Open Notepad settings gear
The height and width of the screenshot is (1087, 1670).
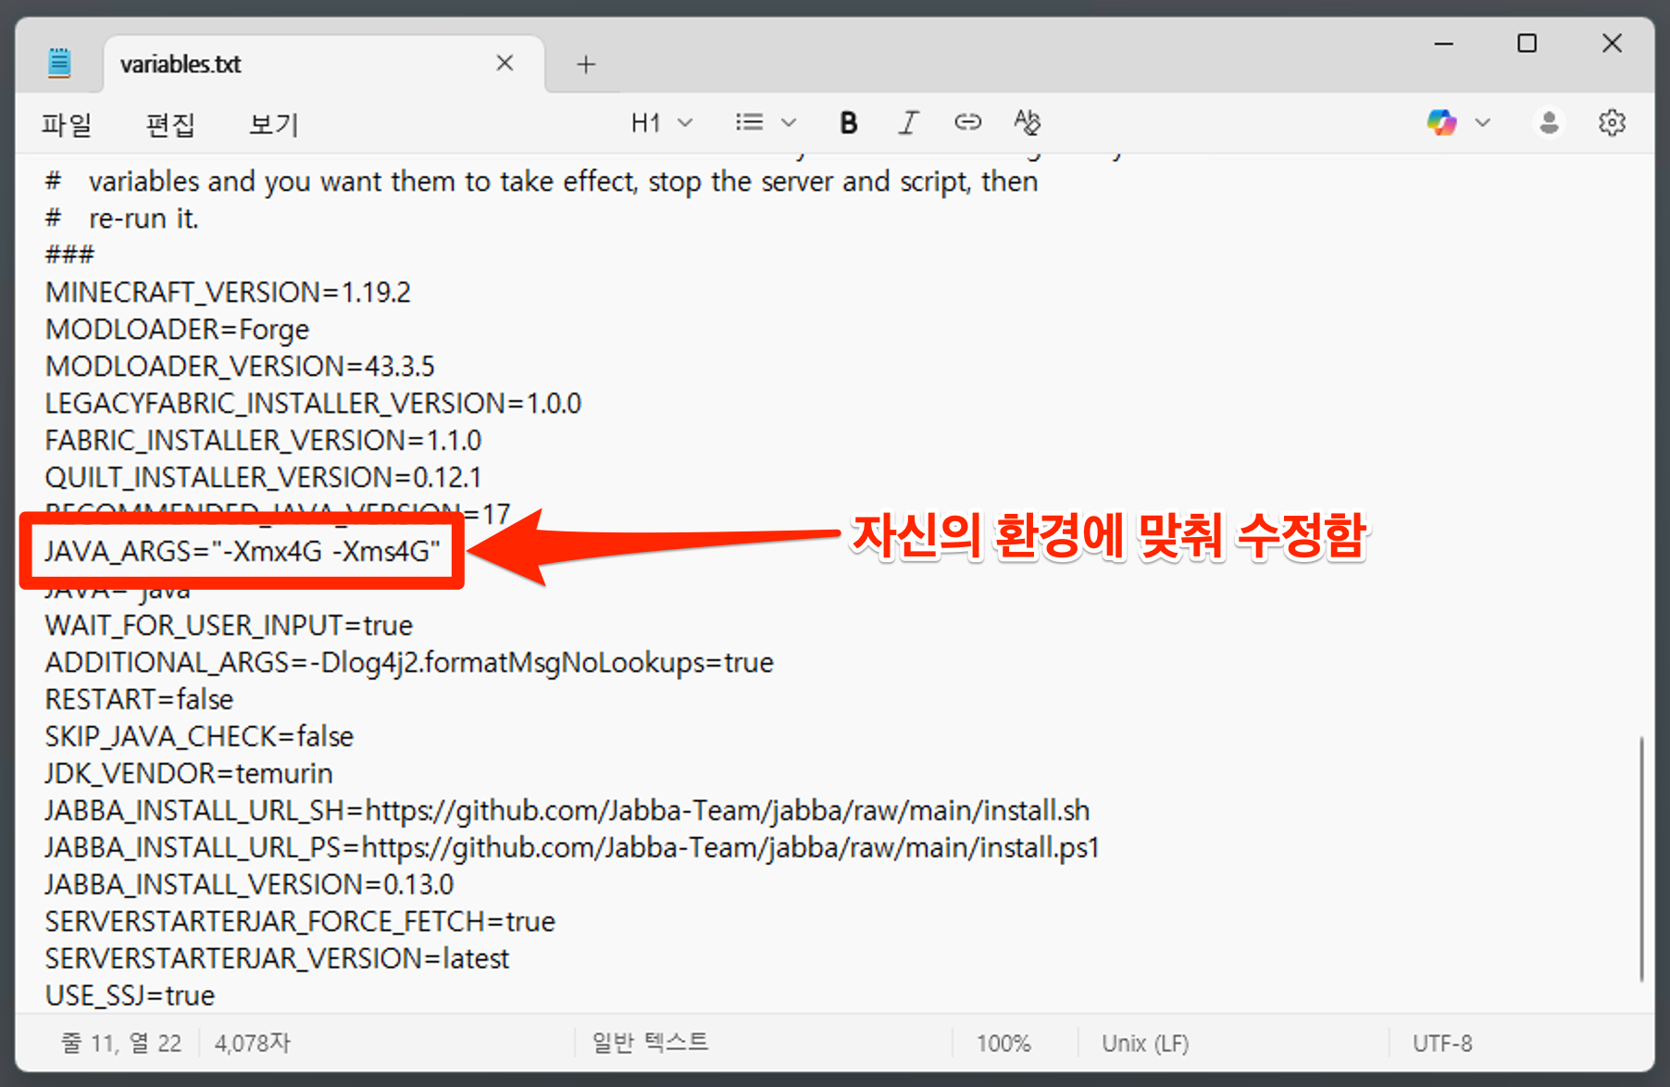click(1612, 122)
